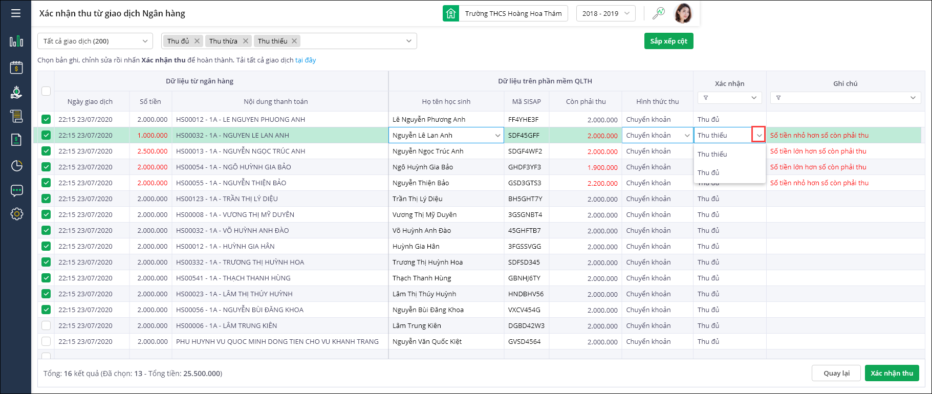This screenshot has width=932, height=394.
Task: Select Thu đủ from the open dropdown list
Action: [x=708, y=172]
